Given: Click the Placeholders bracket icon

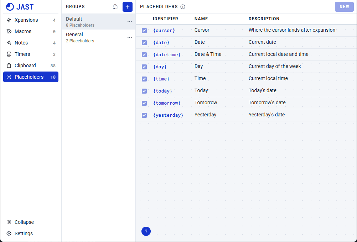Looking at the screenshot, I should click(x=9, y=77).
